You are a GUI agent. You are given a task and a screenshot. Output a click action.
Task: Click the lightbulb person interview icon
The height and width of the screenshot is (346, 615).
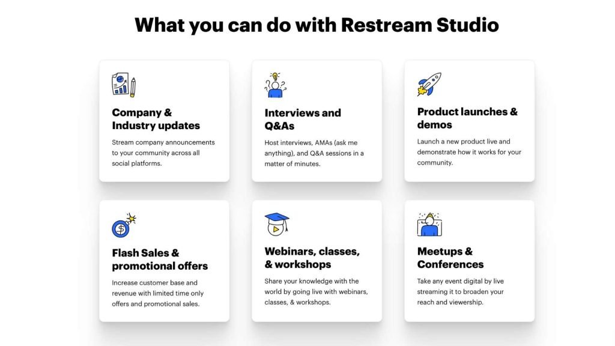(275, 85)
